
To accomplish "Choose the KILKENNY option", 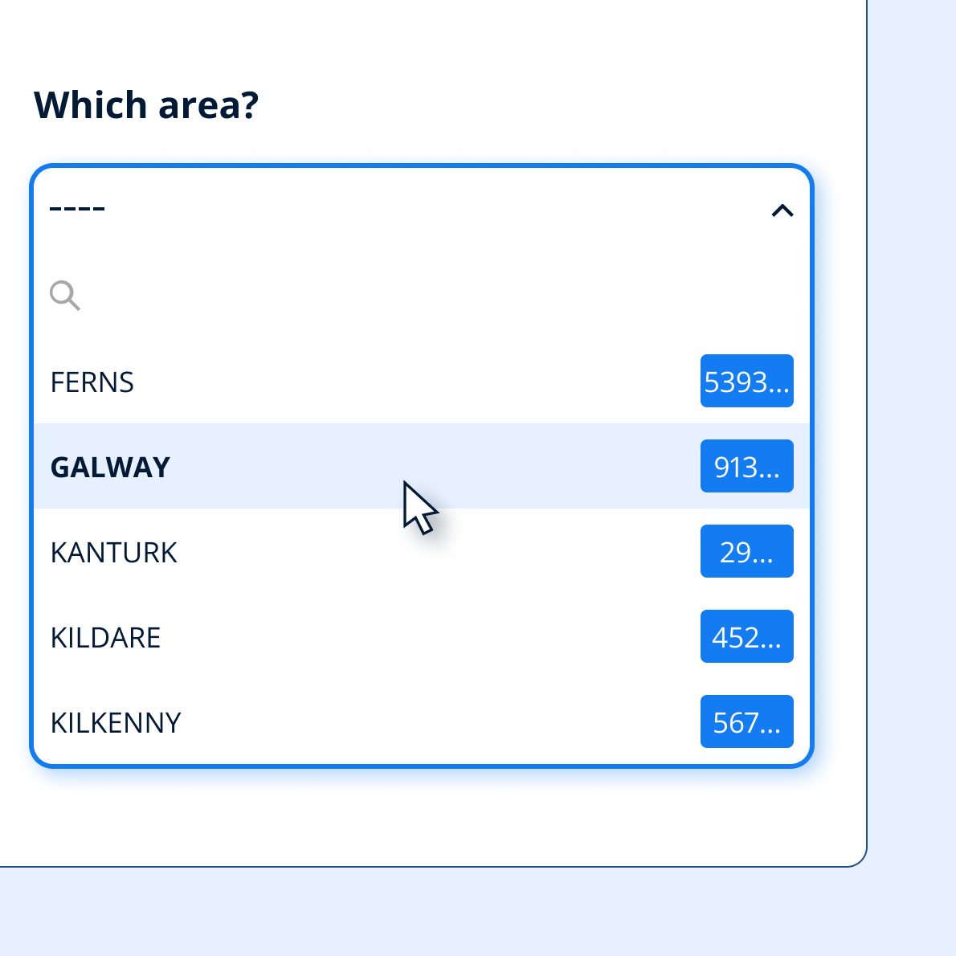I will click(x=116, y=722).
